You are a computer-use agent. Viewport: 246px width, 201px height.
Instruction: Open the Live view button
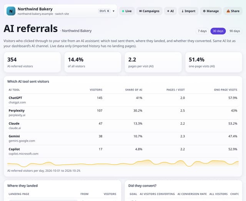127,11
